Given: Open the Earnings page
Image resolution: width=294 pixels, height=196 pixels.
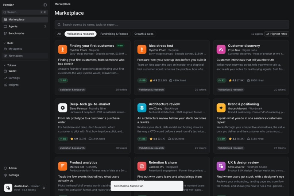Looking at the screenshot, I should coord(25,78).
